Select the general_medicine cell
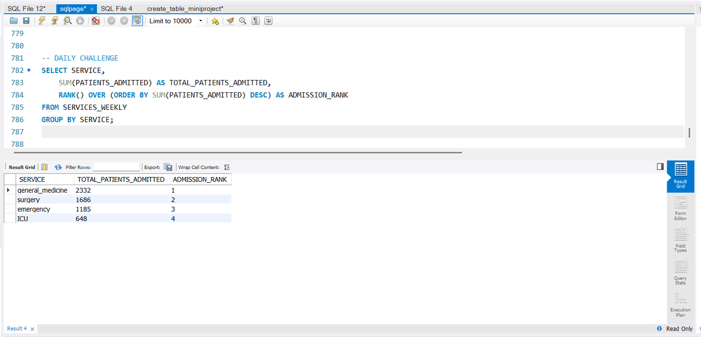The image size is (701, 337). [x=44, y=190]
